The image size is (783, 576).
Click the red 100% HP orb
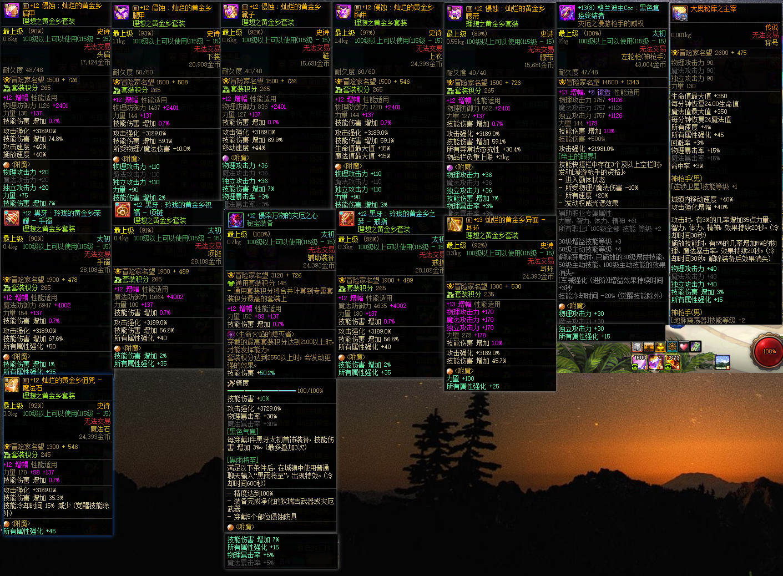769,351
